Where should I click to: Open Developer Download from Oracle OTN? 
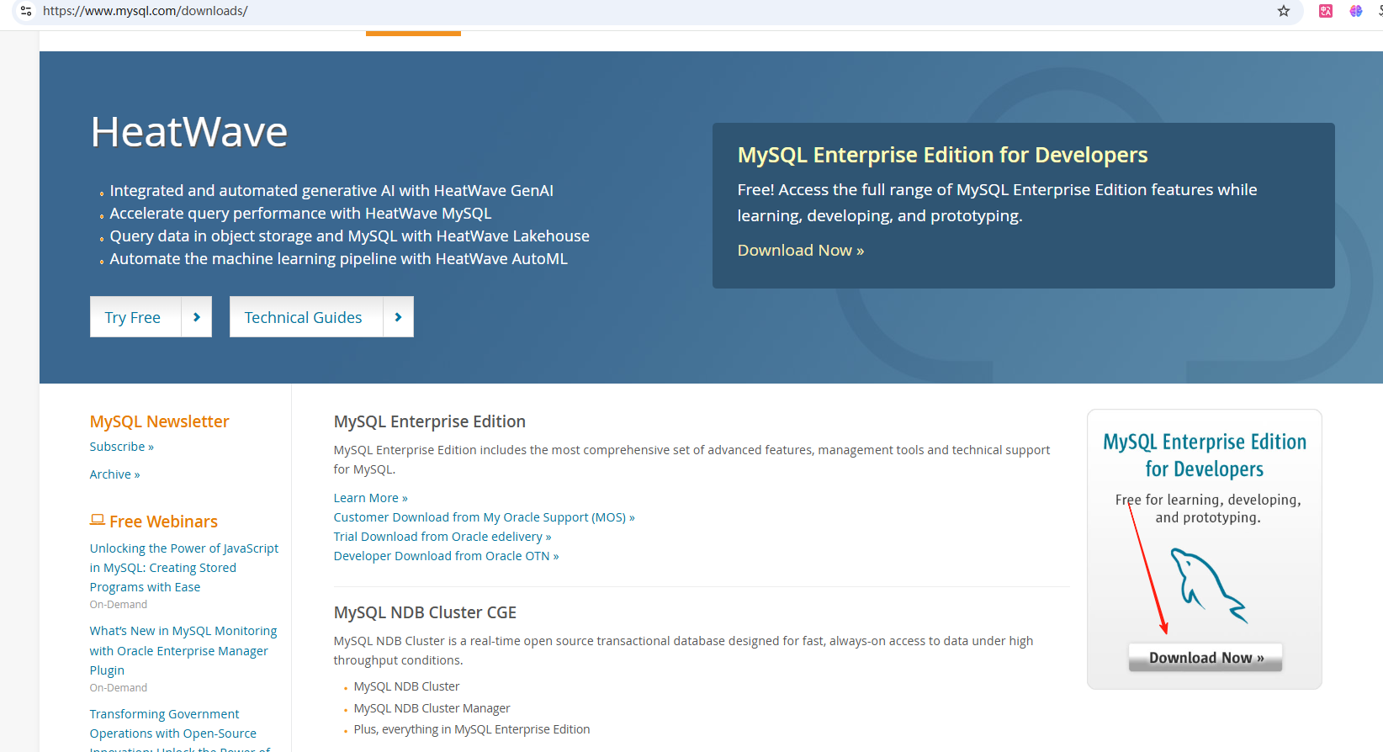(447, 556)
